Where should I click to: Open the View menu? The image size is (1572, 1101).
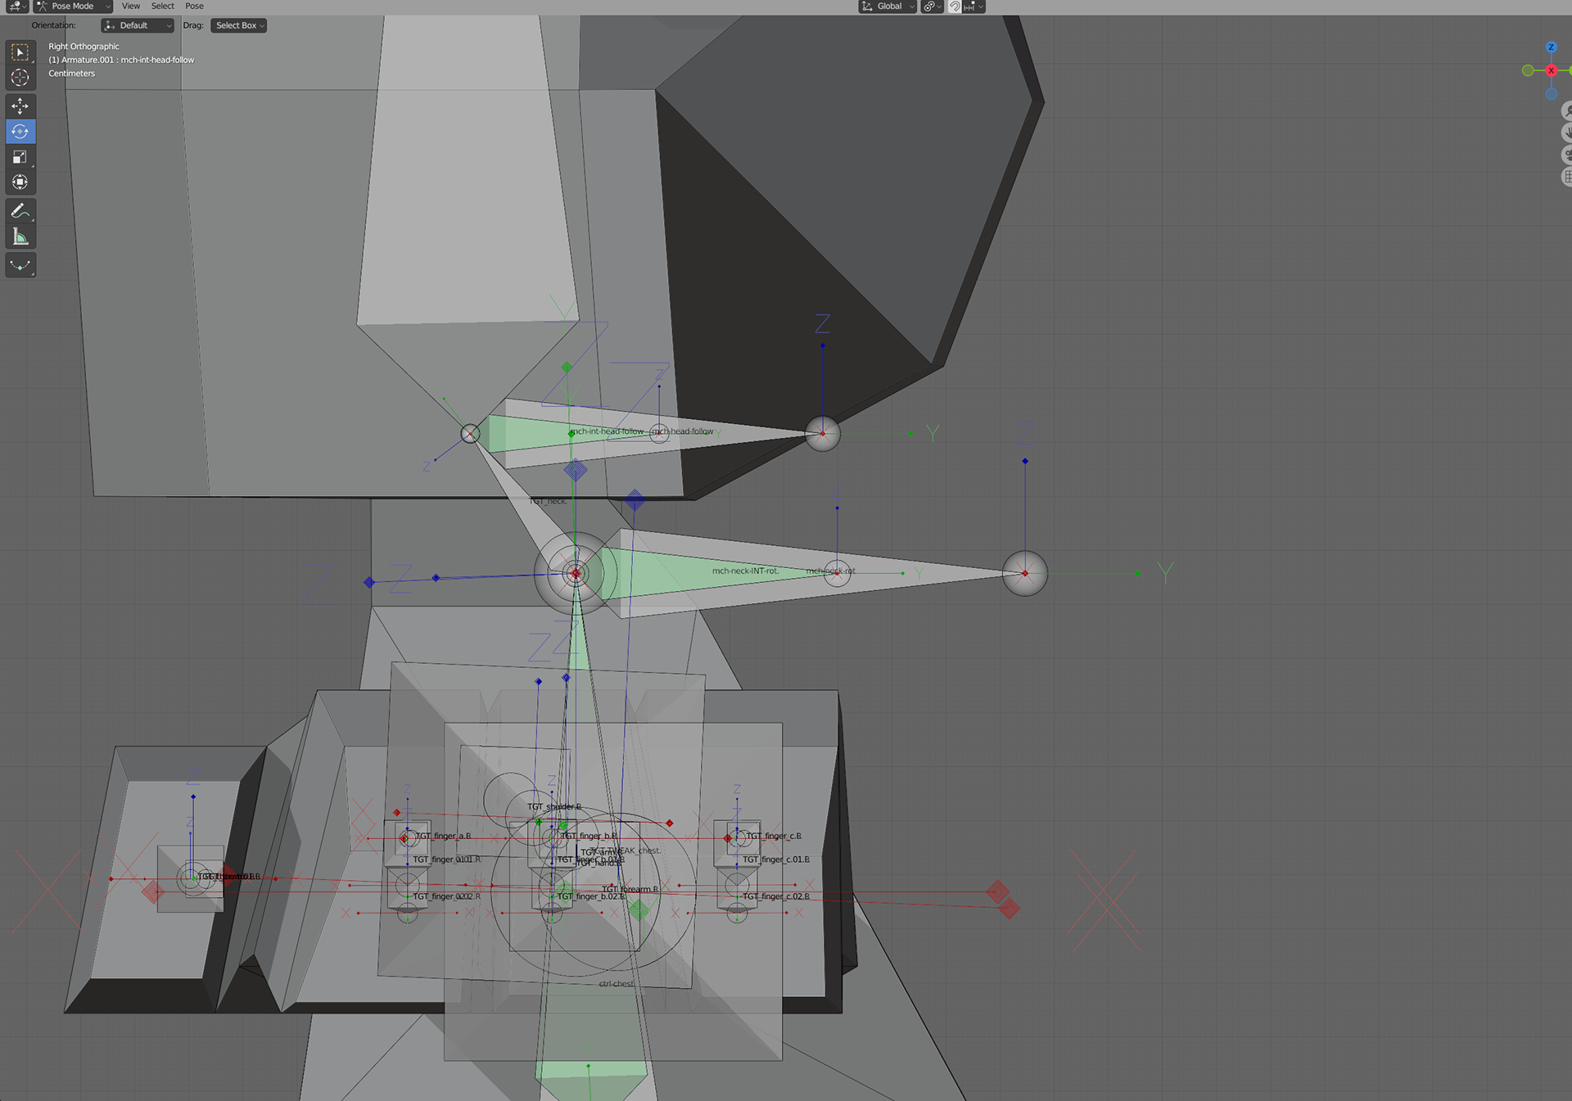131,7
